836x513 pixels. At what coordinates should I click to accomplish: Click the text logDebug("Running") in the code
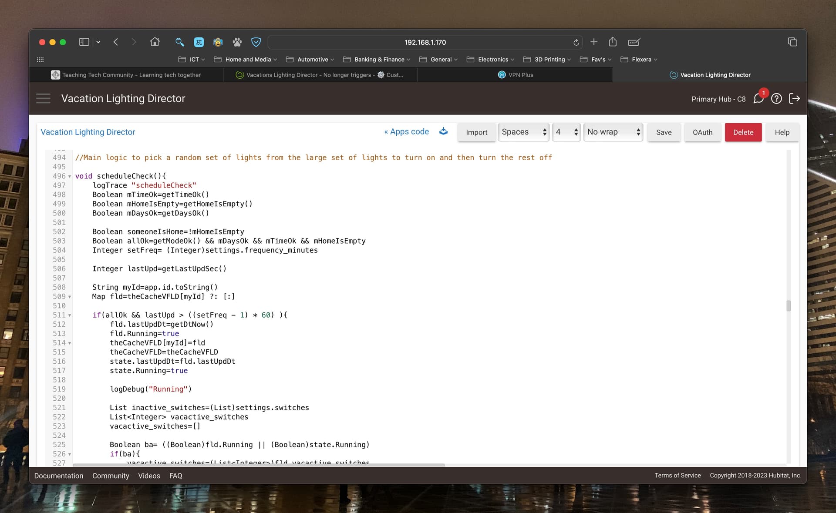coord(151,389)
